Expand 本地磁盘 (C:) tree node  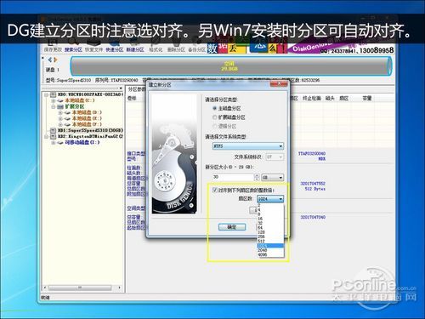[53, 100]
